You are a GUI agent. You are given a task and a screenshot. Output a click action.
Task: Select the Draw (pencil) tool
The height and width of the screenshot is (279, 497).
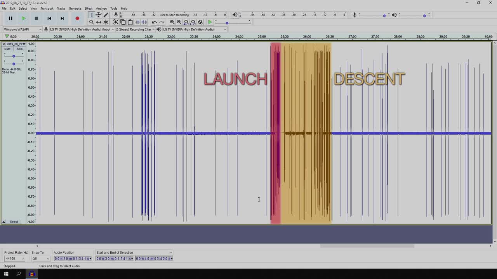(106, 15)
